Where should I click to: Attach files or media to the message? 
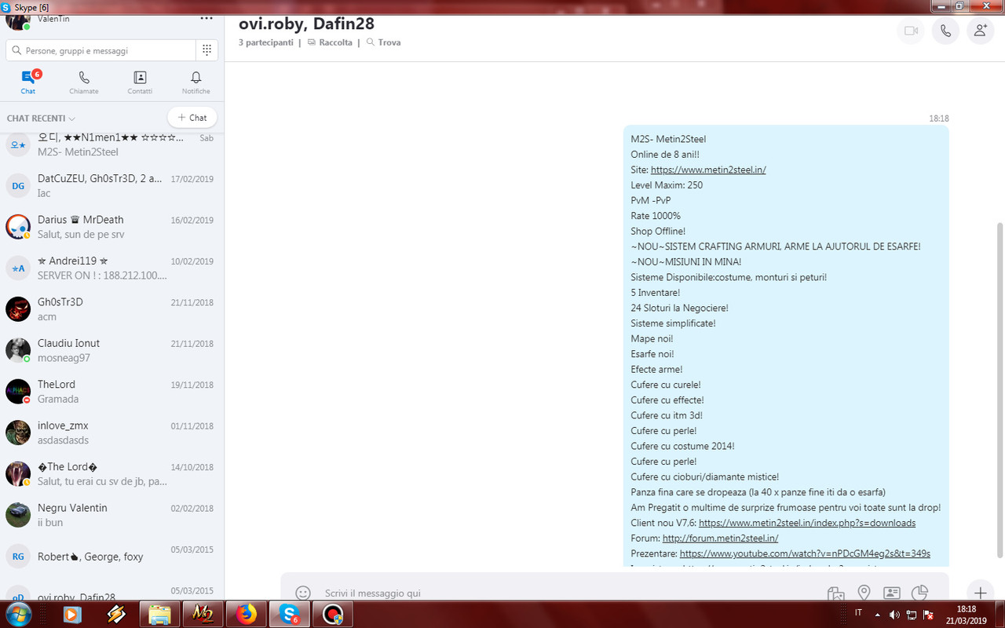tap(835, 593)
